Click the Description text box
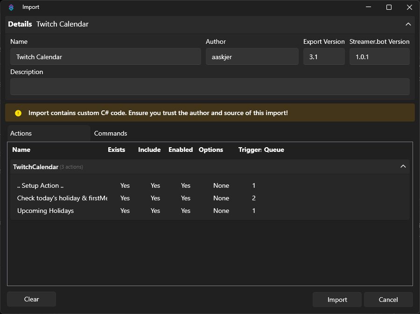420x314 pixels. pyautogui.click(x=210, y=87)
